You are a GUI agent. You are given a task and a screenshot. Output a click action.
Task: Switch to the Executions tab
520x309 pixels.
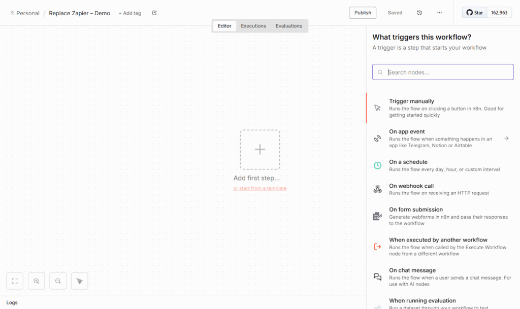point(253,25)
